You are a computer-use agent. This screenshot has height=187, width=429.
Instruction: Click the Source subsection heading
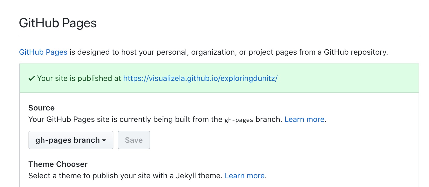(x=41, y=108)
